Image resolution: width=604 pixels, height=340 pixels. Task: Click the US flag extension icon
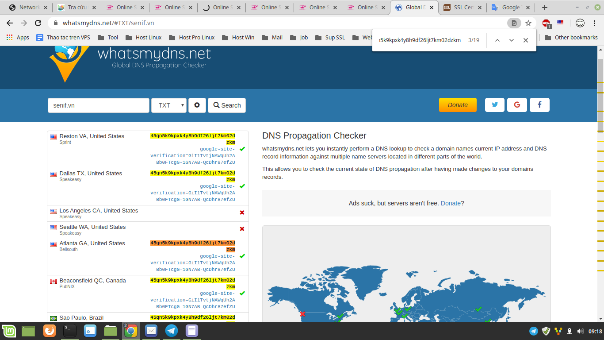[x=560, y=23]
